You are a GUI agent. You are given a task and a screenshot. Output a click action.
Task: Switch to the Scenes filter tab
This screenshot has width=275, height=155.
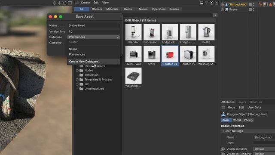(174, 9)
